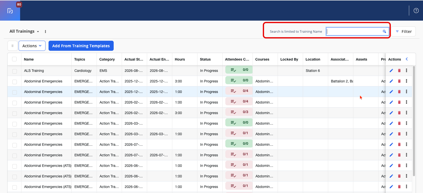Screen dimensions: 423x193
Task: Open the Filter button
Action: [x=403, y=31]
